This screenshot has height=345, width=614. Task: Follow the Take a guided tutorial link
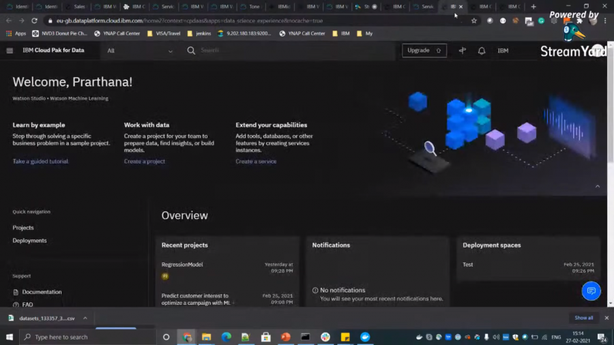[x=40, y=162]
